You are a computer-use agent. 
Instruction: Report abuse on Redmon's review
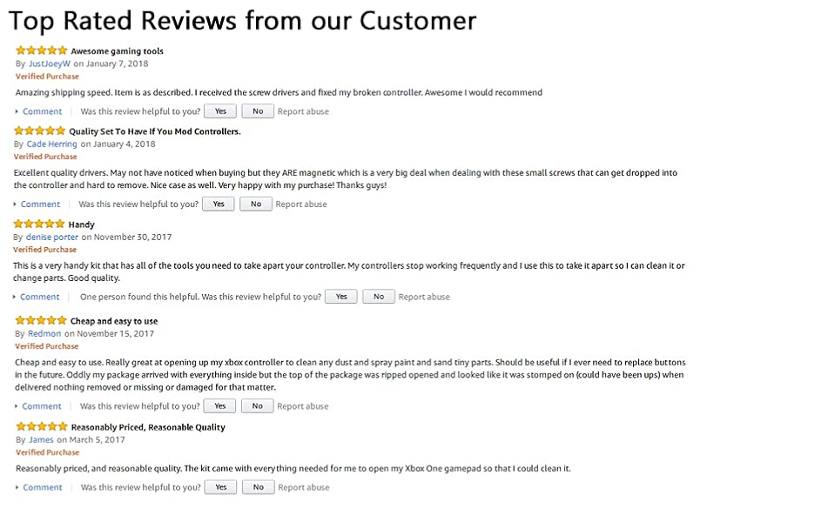(x=303, y=406)
